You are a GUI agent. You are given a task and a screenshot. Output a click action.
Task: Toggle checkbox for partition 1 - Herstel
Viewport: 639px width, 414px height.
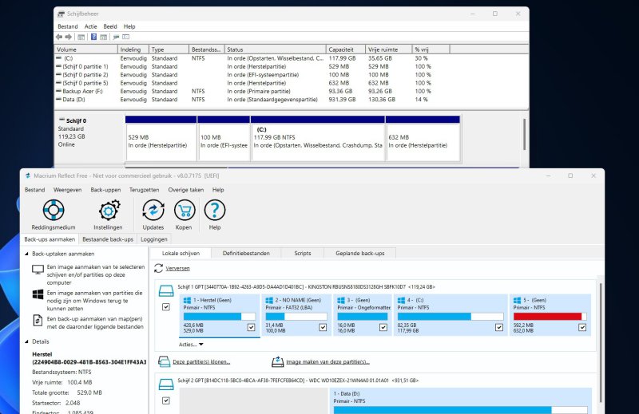click(252, 327)
